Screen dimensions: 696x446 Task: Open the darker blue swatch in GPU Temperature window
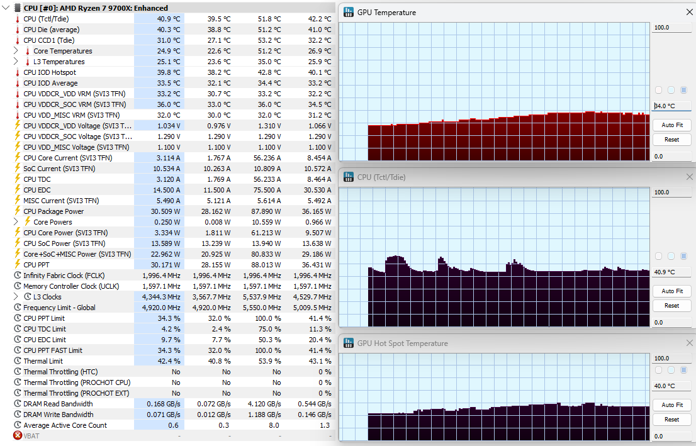pyautogui.click(x=683, y=90)
